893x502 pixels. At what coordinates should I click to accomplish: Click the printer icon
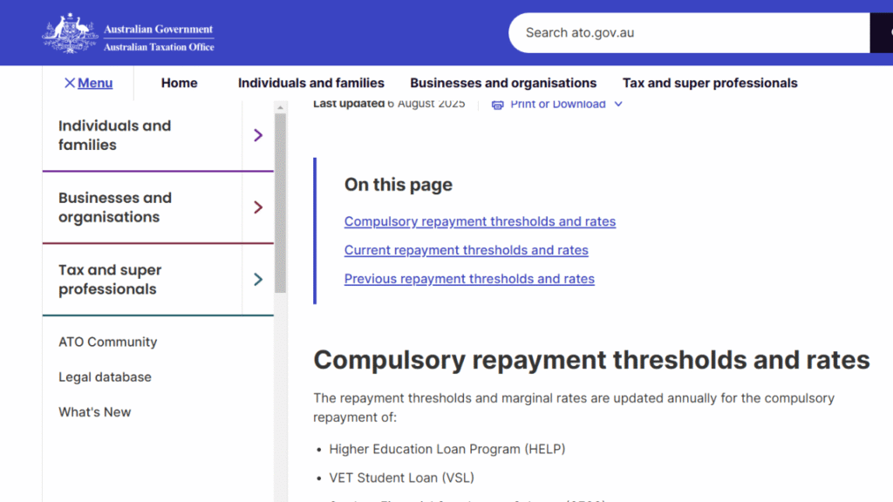[x=497, y=105]
